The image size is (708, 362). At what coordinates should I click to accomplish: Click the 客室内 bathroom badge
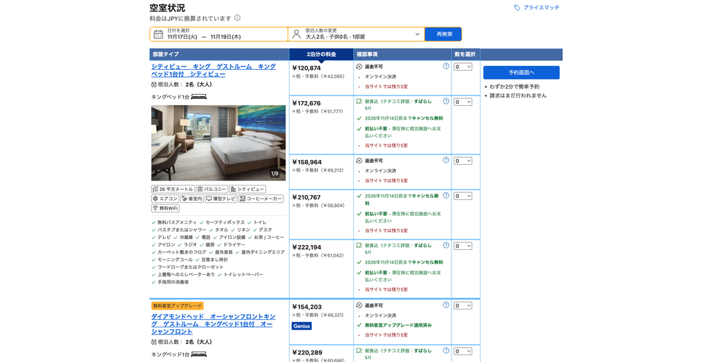tap(192, 199)
